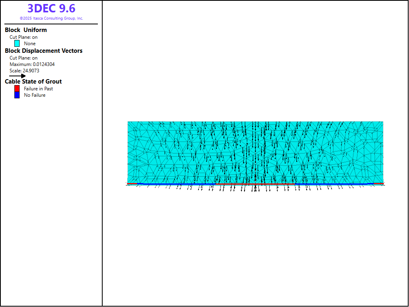
Task: Click the Scale 24.9073 value
Action: point(24,71)
